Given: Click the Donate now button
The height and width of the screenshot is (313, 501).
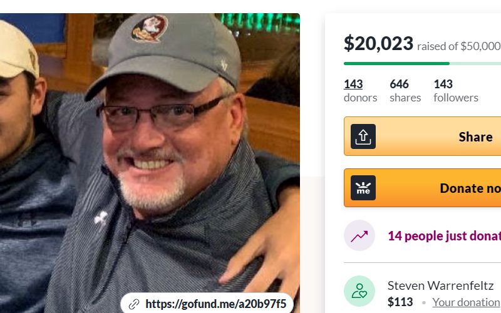Looking at the screenshot, I should coord(422,188).
